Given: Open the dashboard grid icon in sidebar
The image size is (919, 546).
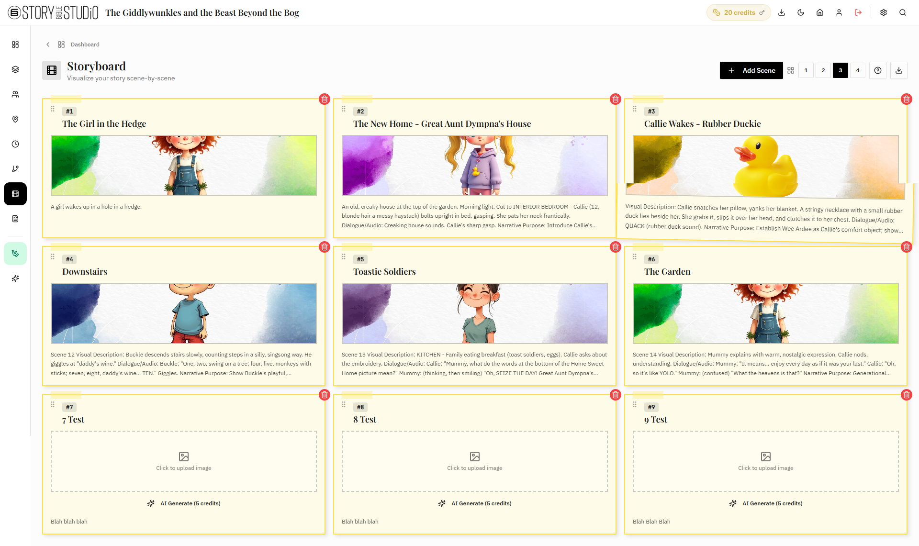Looking at the screenshot, I should coord(15,45).
